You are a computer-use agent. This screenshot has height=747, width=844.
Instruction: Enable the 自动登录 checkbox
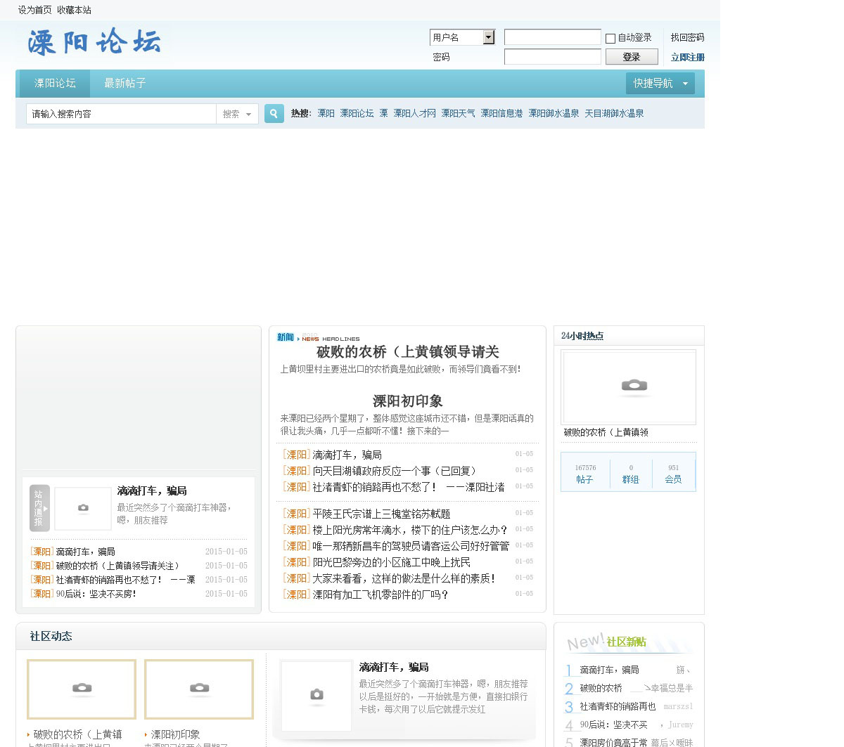tap(610, 39)
